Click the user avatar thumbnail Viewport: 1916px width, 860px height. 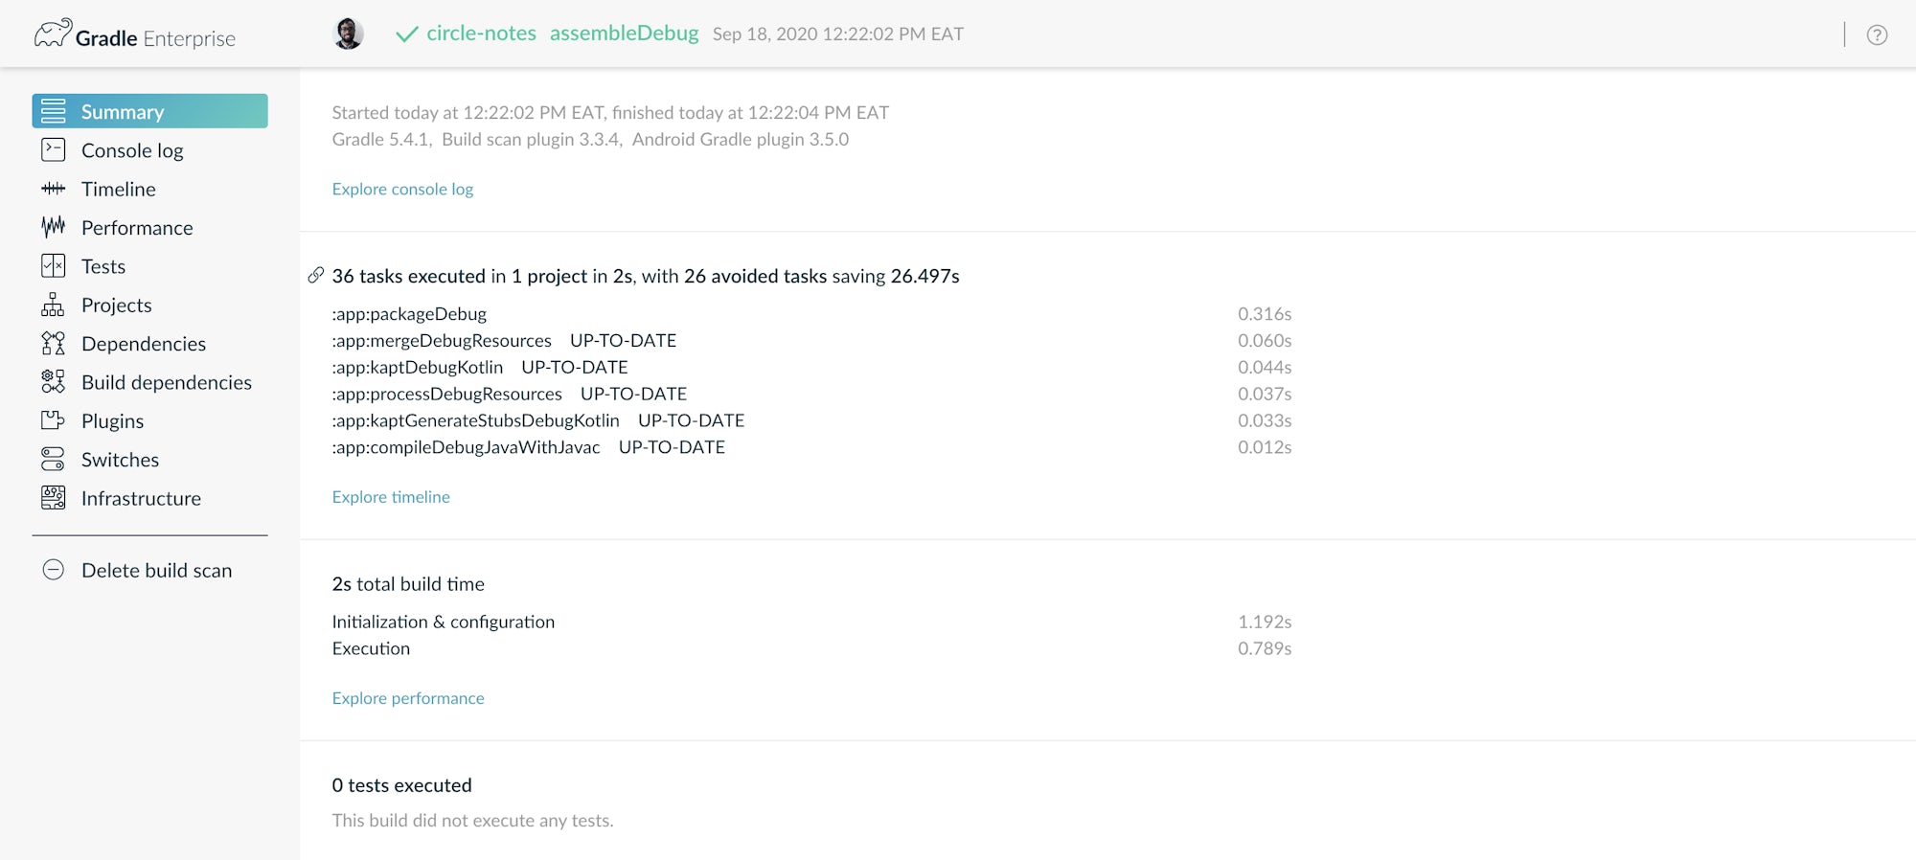click(348, 34)
